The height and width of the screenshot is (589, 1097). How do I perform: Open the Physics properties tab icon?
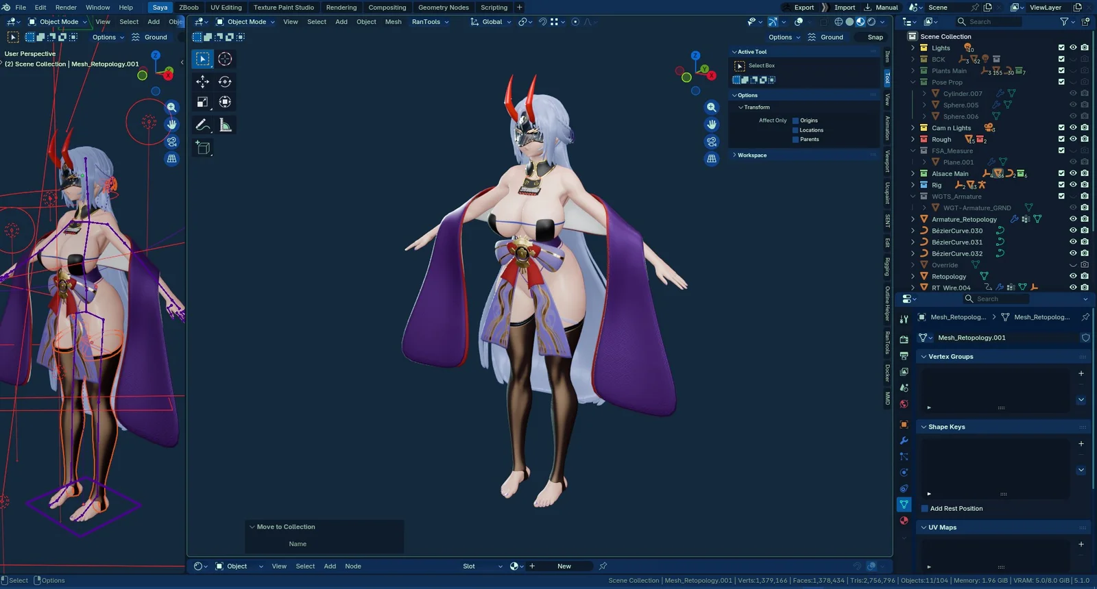point(904,473)
